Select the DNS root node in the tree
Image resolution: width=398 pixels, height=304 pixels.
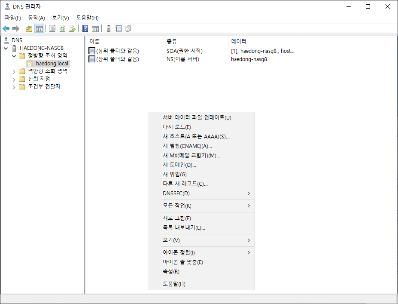coord(17,40)
